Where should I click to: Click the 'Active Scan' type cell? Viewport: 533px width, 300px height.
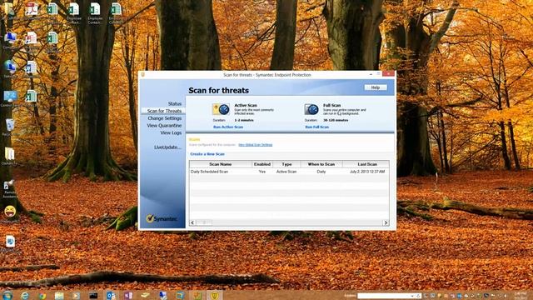(x=286, y=172)
